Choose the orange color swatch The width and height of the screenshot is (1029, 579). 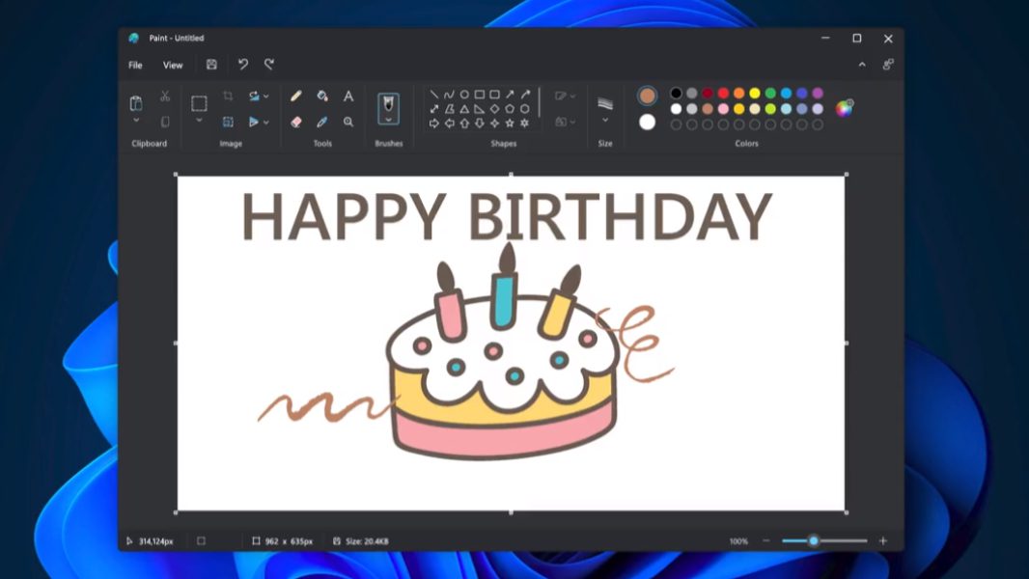(739, 93)
